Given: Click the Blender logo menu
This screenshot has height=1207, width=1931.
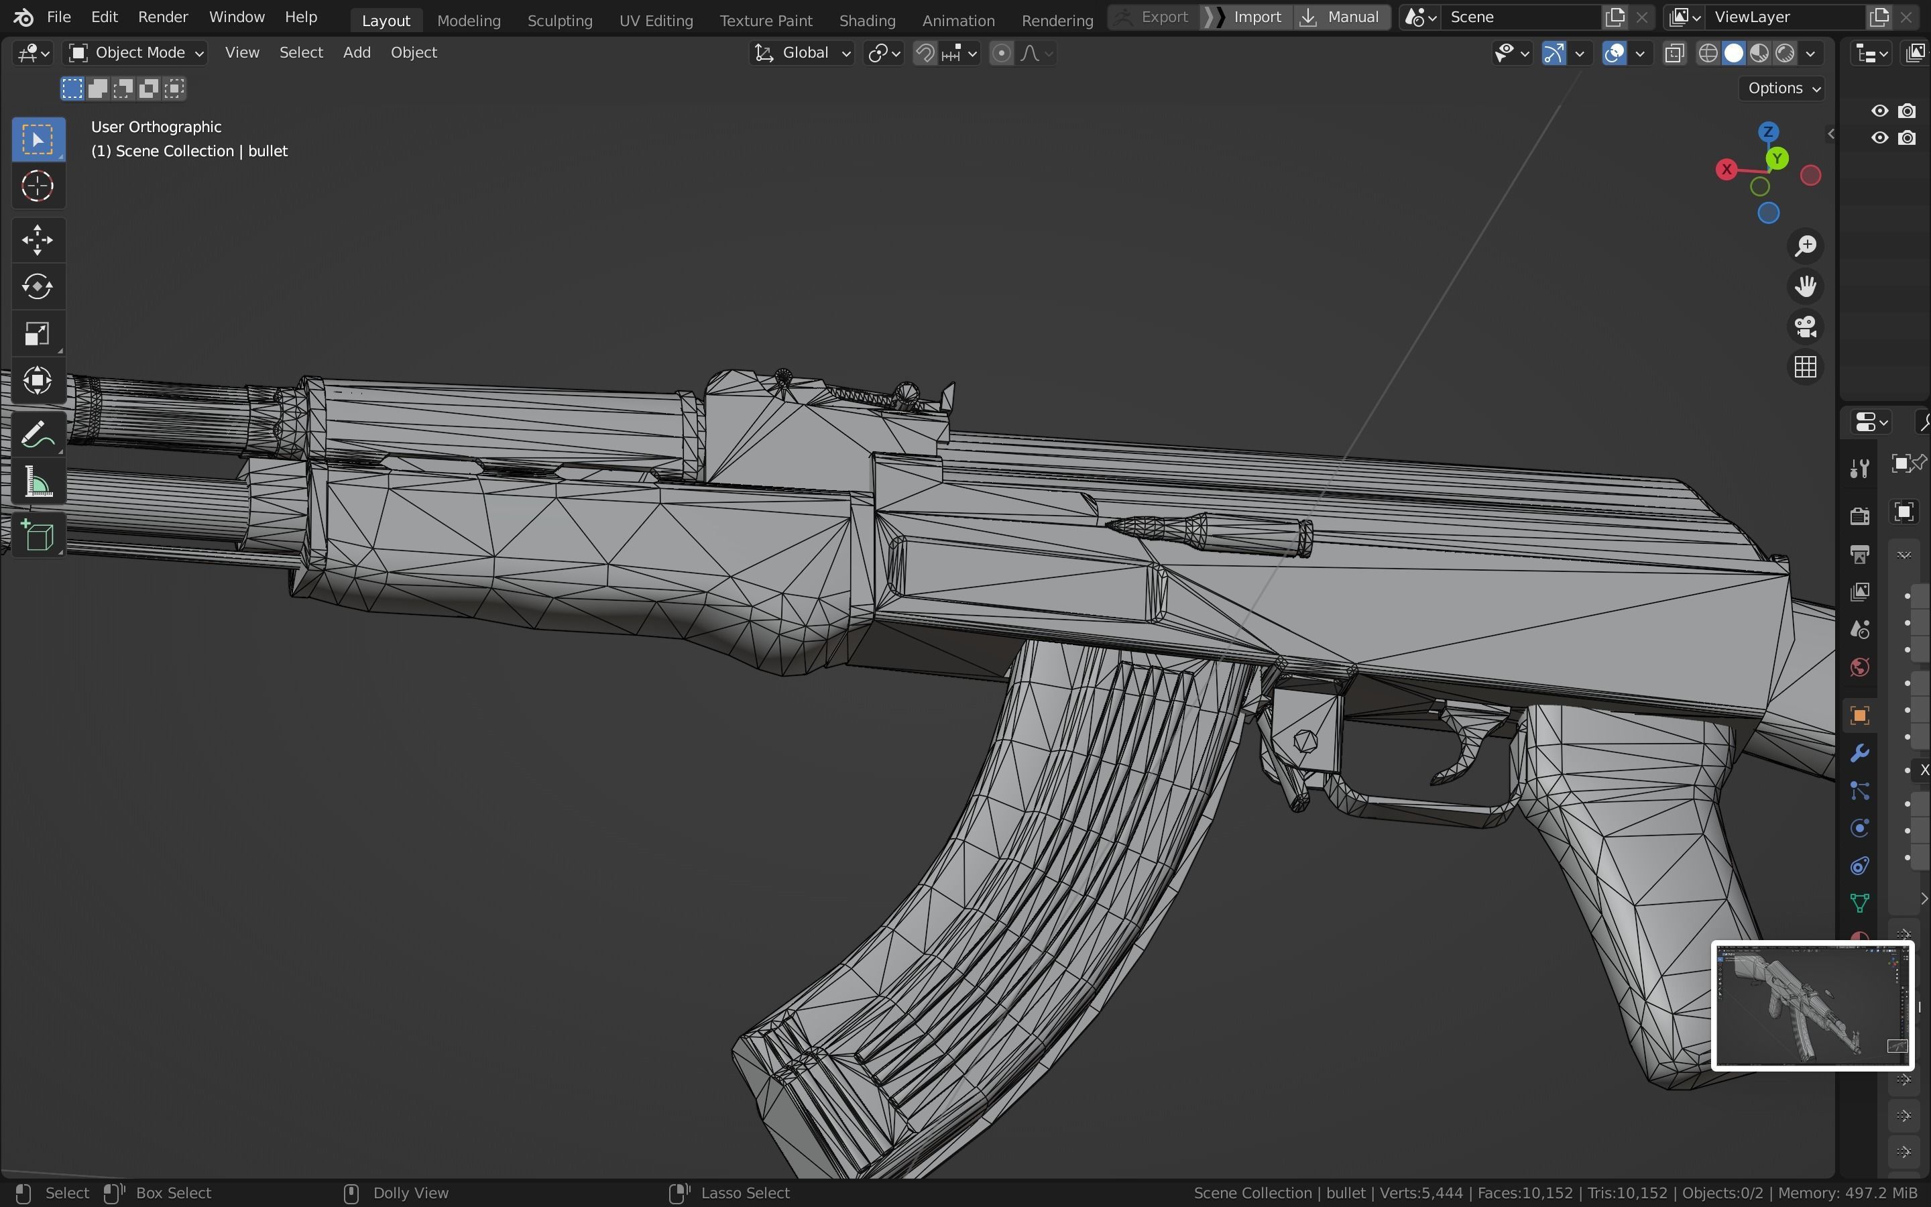Looking at the screenshot, I should 23,17.
